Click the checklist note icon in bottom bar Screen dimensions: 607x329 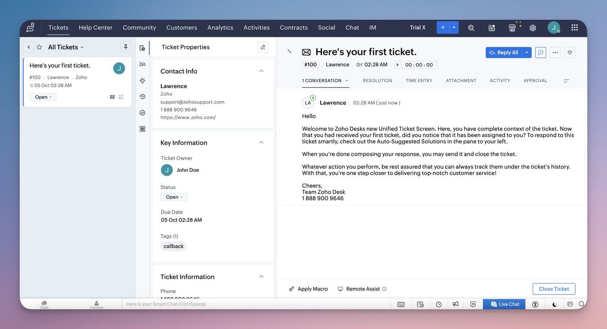pos(420,304)
